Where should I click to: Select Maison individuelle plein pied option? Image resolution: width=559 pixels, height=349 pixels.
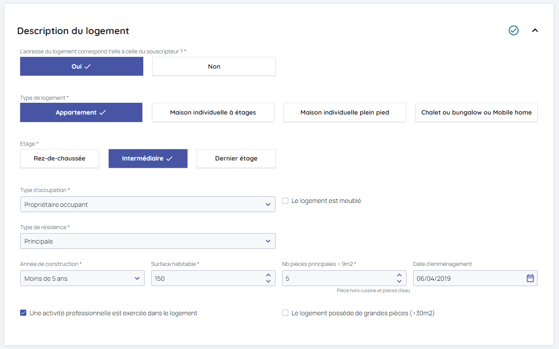[x=344, y=112]
